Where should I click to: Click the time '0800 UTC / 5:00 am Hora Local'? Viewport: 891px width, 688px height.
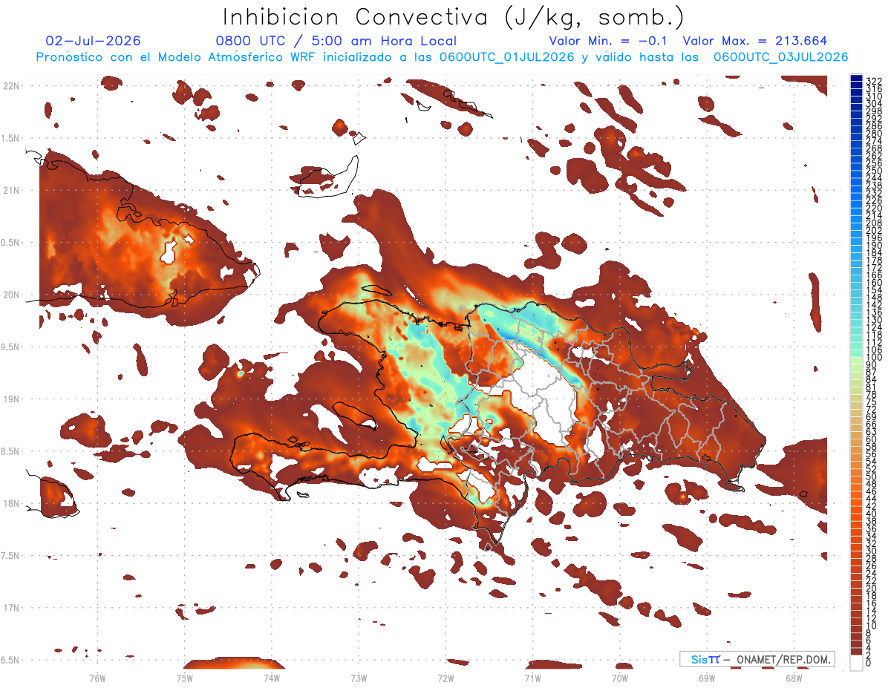click(336, 41)
